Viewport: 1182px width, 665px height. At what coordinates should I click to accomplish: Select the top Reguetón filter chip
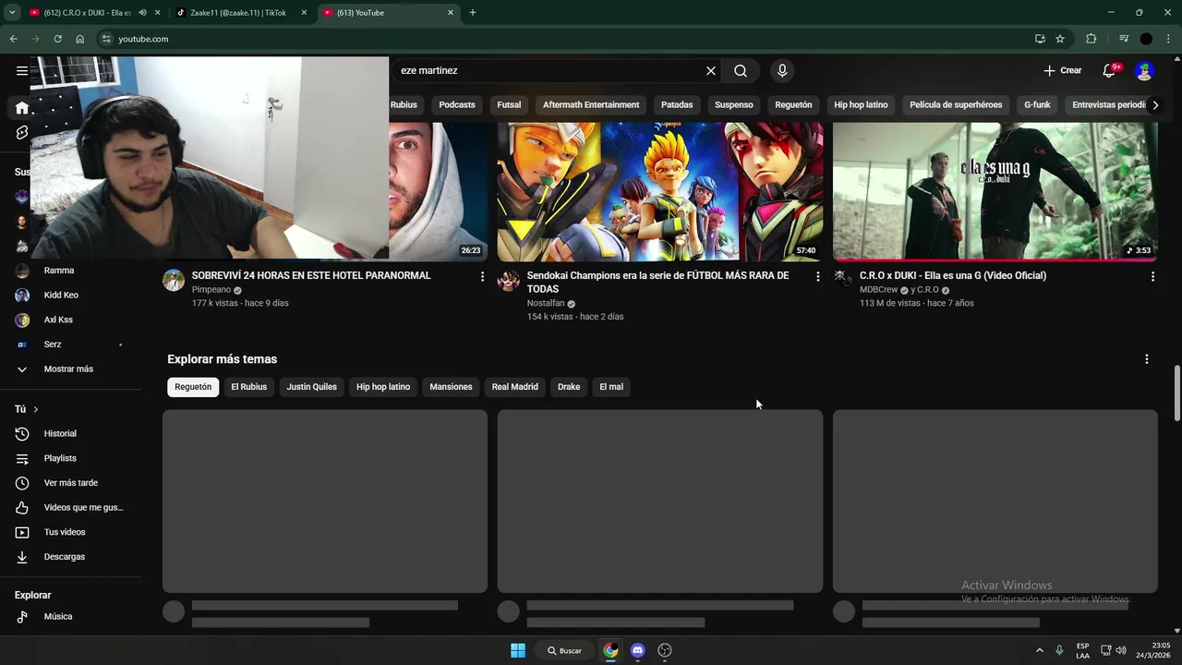point(793,104)
